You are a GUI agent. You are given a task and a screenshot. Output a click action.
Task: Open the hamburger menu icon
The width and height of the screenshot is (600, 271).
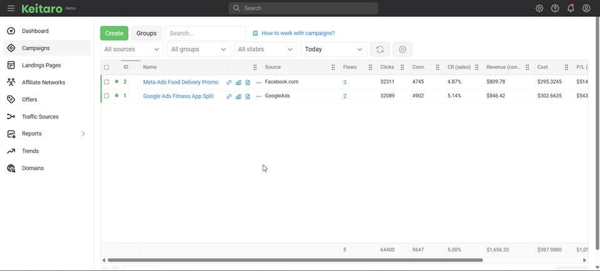tap(11, 8)
